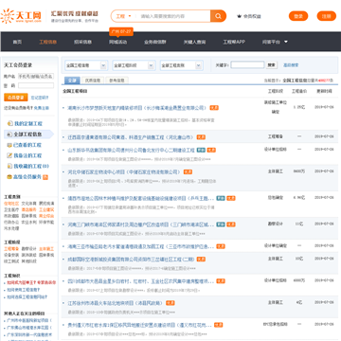341x341 pixels.
Task: Click the orange 登录 button
Action: [x=298, y=16]
